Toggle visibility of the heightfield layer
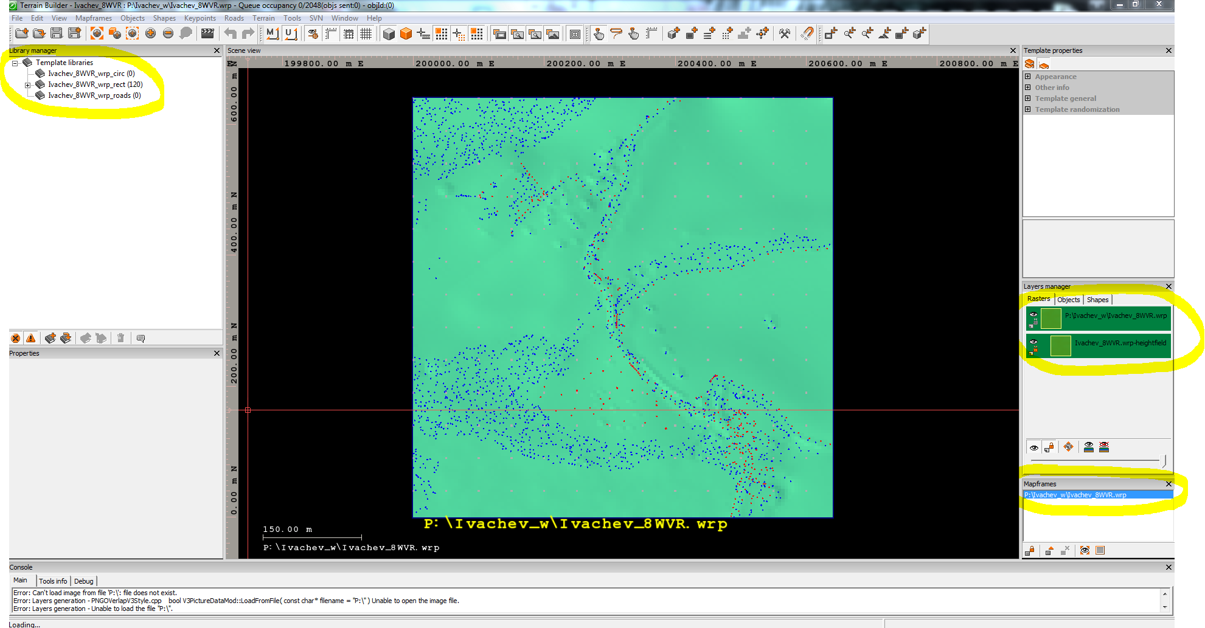This screenshot has height=628, width=1205. click(x=1033, y=342)
